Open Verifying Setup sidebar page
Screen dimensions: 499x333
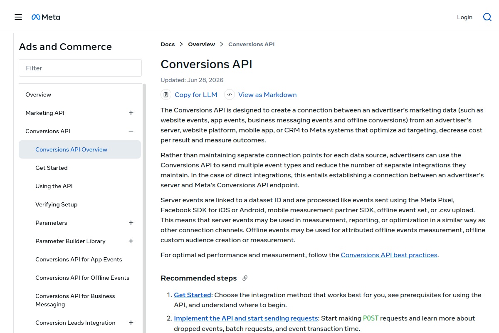click(x=57, y=204)
